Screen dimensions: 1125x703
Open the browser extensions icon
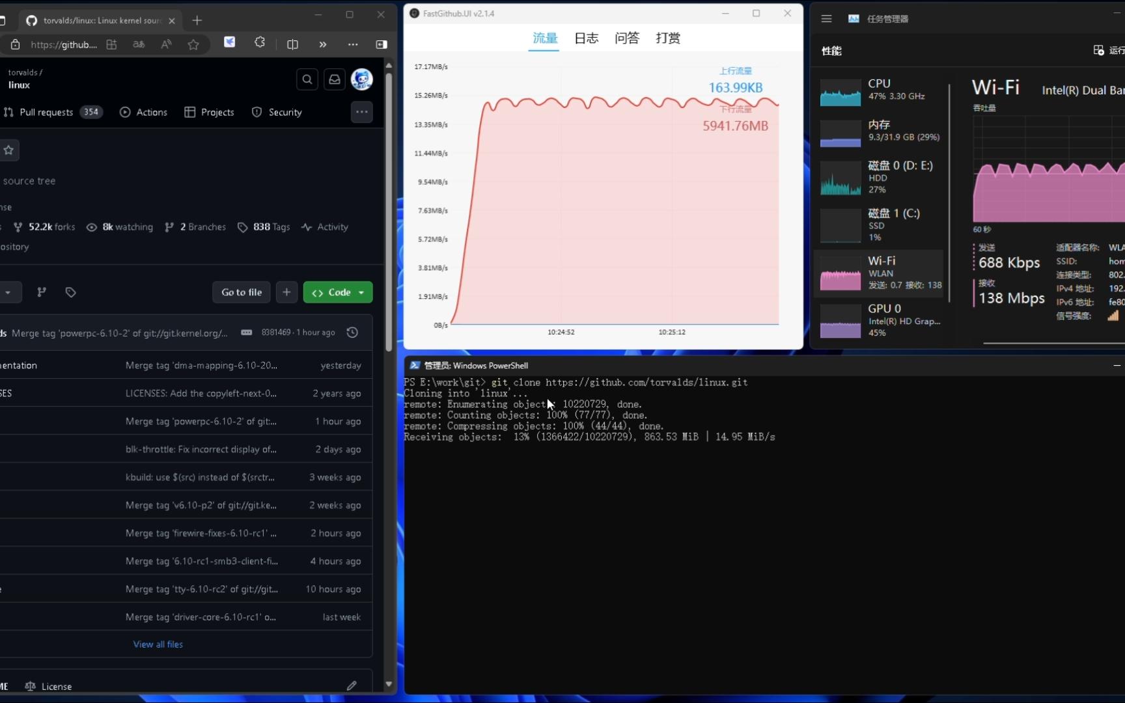(x=260, y=42)
